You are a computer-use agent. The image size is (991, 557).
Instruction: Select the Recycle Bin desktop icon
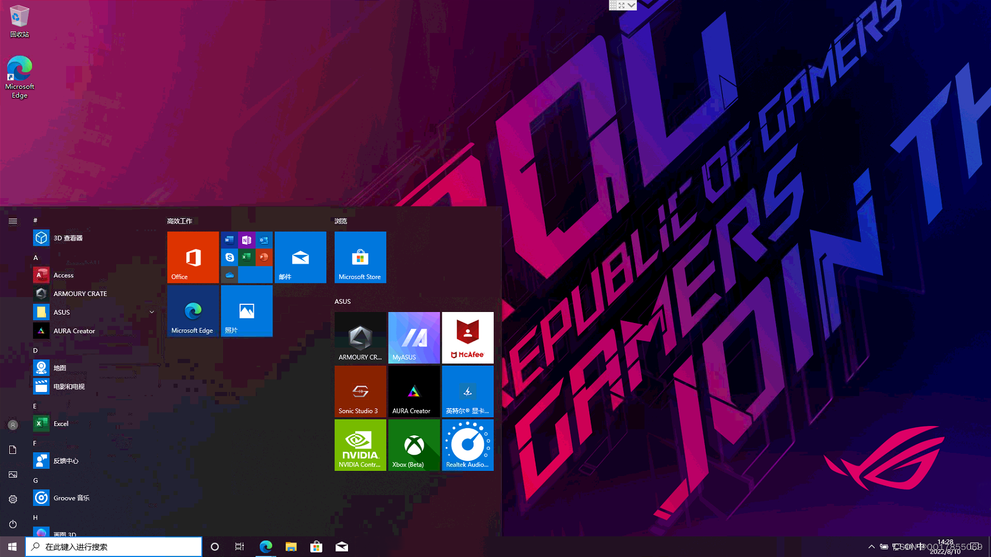19,21
